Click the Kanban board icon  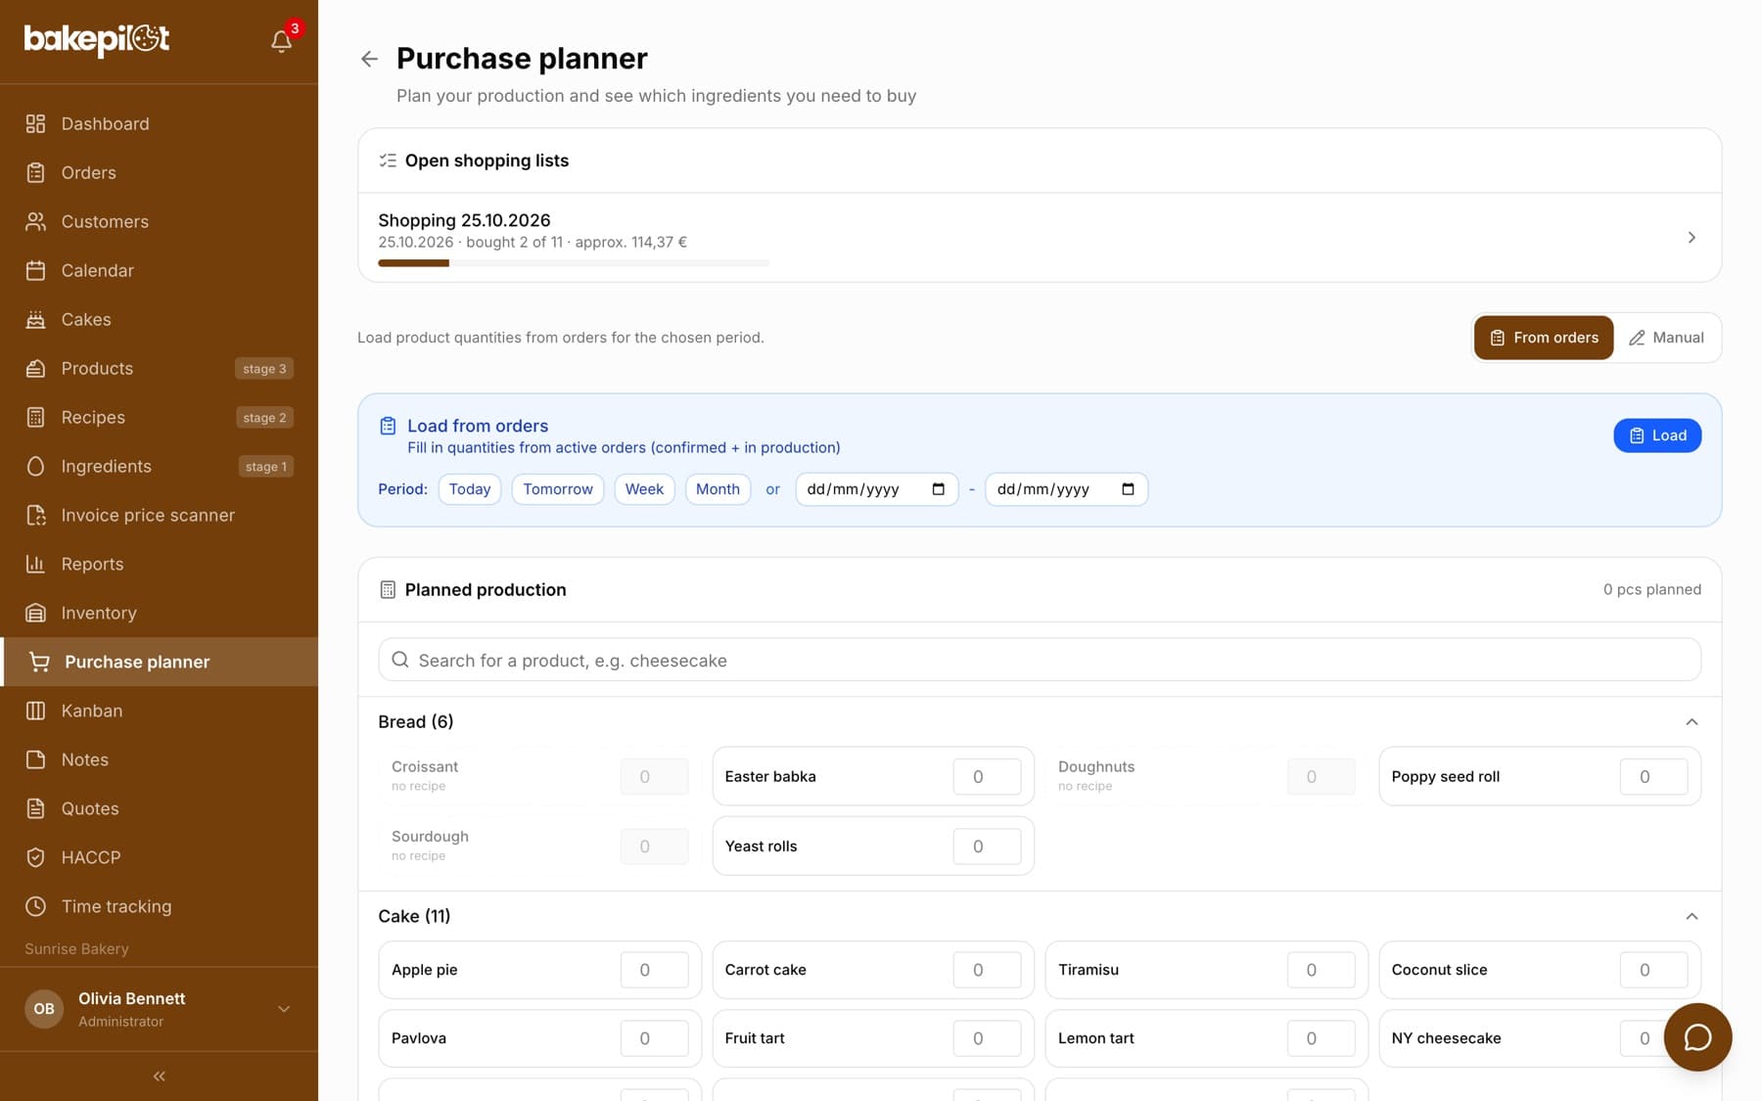point(35,711)
